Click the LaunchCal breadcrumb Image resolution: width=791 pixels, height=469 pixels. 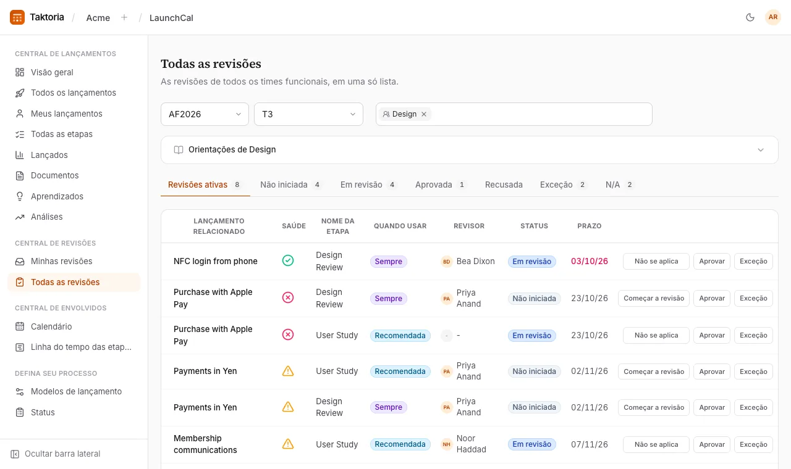click(171, 18)
